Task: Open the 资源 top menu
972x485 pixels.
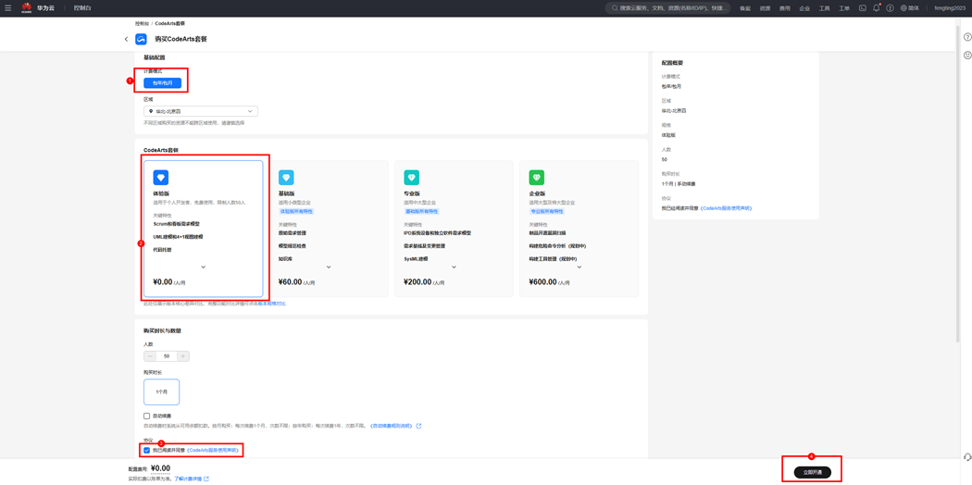Action: click(765, 8)
